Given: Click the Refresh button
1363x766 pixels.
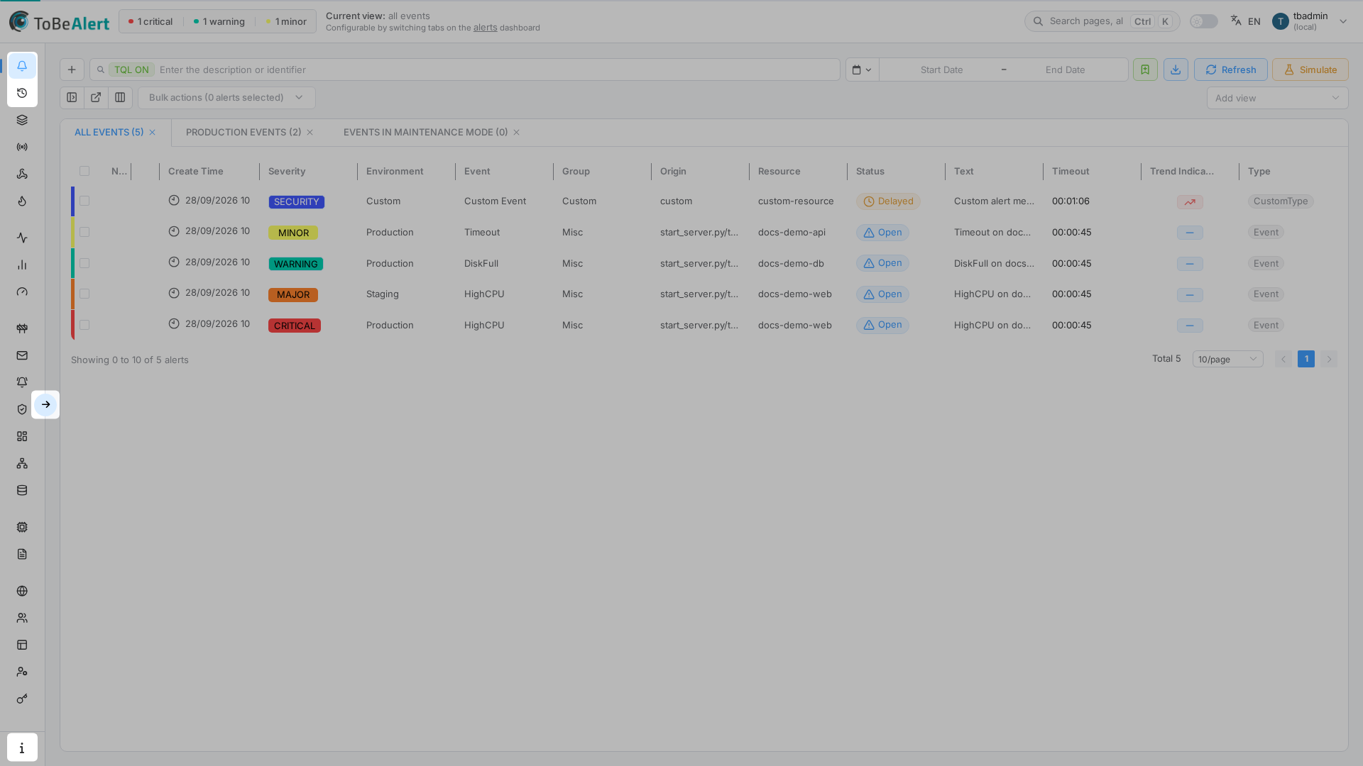Looking at the screenshot, I should click(x=1230, y=70).
